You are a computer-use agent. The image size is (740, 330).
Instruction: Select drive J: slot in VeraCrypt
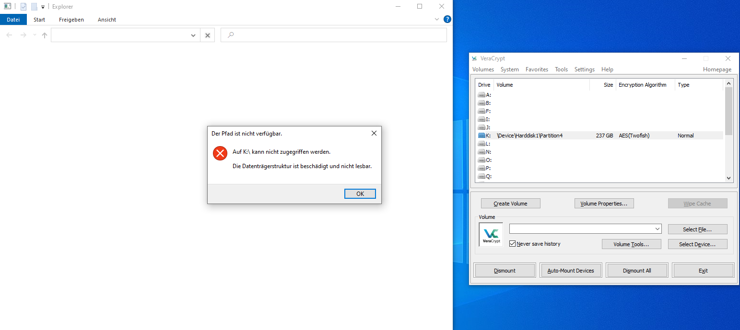click(484, 127)
